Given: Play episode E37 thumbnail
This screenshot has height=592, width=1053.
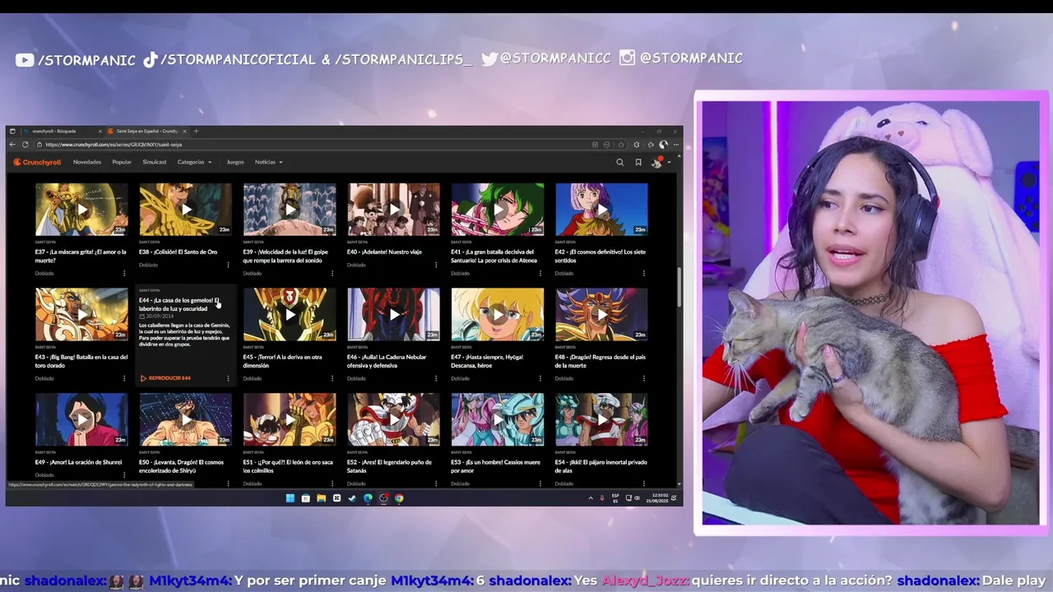Looking at the screenshot, I should pos(81,210).
